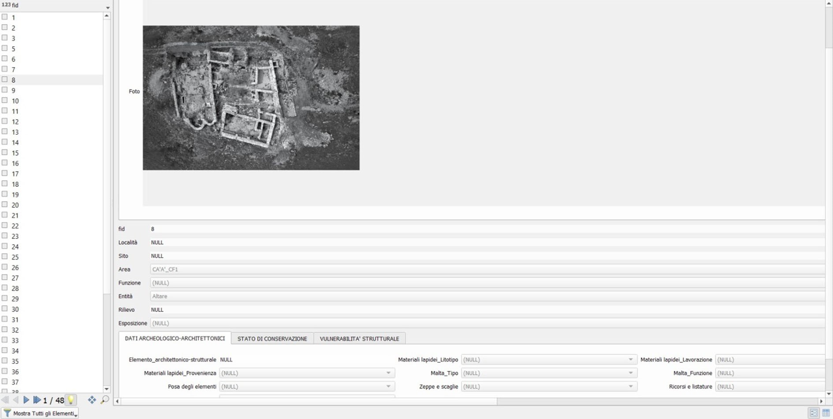Tick the checkbox next to feature 15

pyautogui.click(x=5, y=152)
